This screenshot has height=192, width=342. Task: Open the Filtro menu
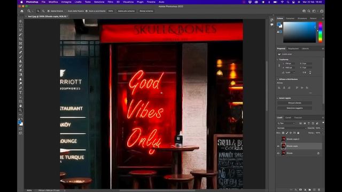[111, 2]
